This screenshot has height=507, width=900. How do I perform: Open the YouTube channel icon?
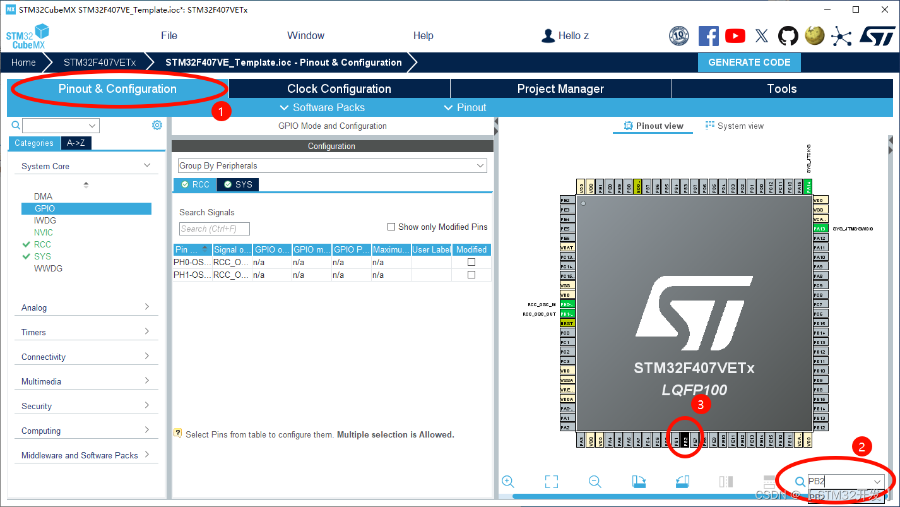click(735, 36)
